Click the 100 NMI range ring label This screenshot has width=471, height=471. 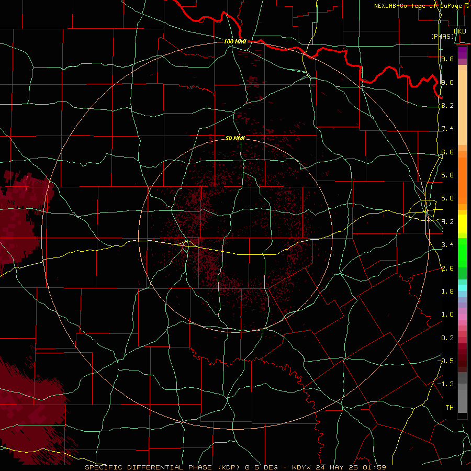coord(235,41)
